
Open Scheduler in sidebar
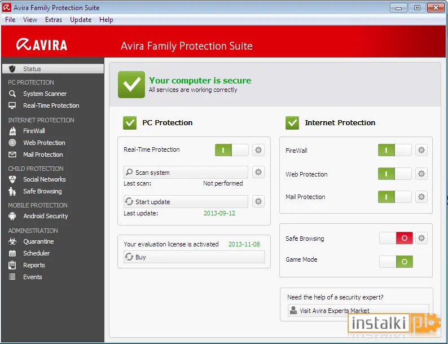click(x=37, y=253)
